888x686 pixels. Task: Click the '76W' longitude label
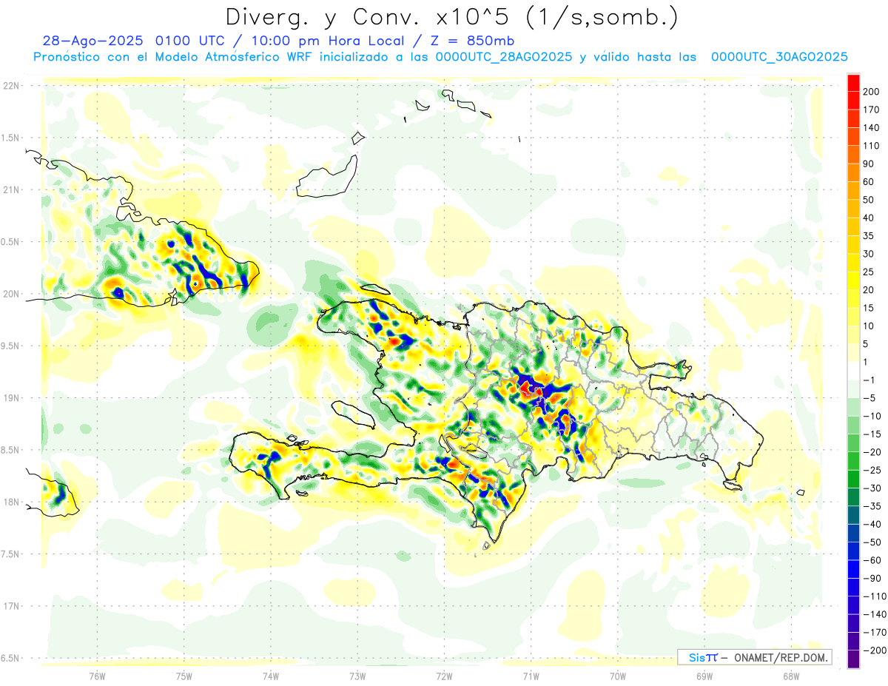coord(97,676)
